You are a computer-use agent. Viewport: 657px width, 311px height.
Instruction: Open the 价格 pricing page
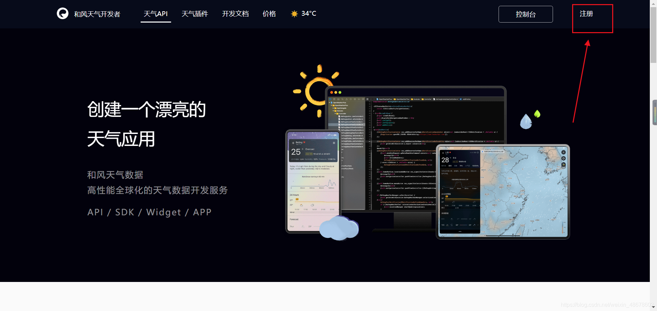click(269, 14)
